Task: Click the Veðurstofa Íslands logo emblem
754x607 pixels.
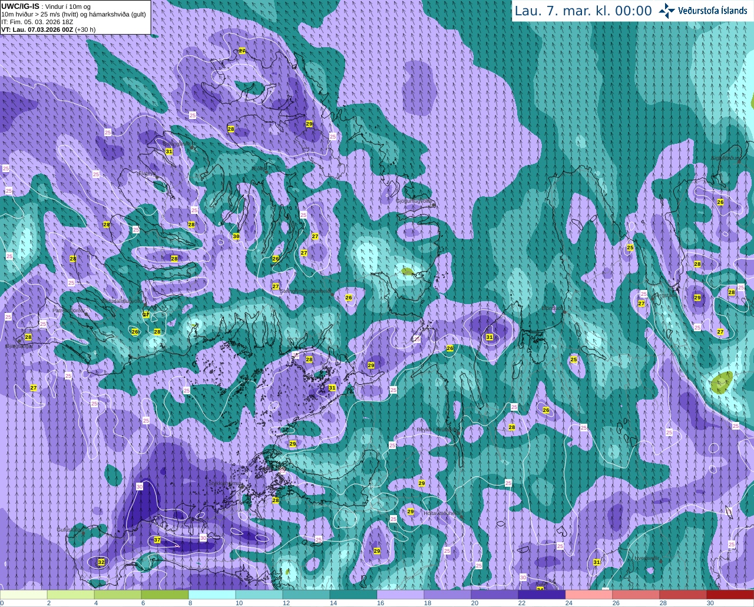Action: pyautogui.click(x=667, y=11)
